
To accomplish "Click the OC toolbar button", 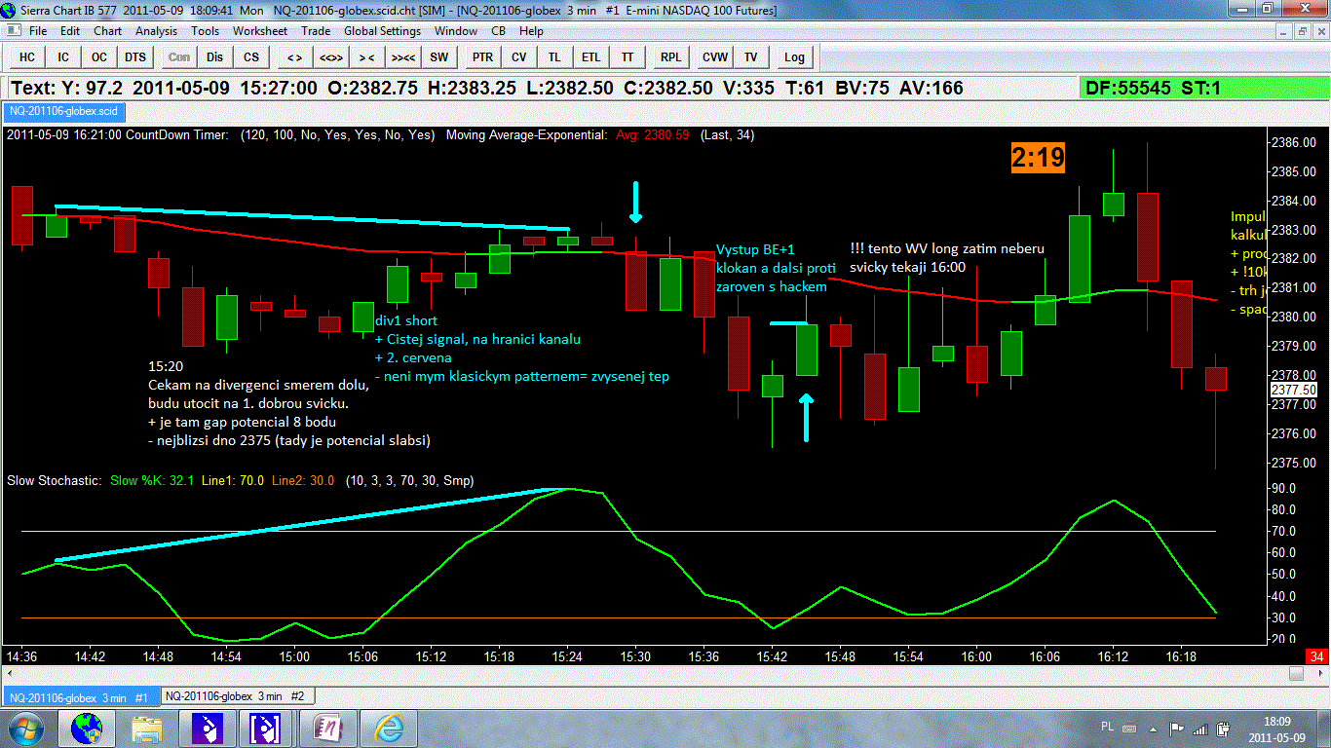I will click(x=99, y=56).
